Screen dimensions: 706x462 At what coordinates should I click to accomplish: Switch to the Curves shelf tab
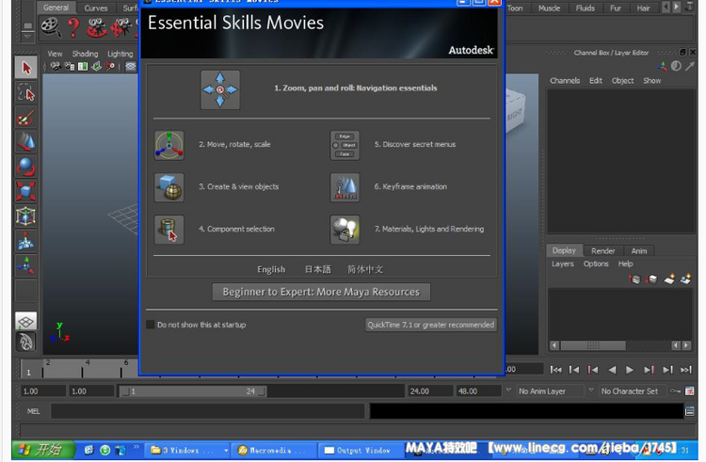click(x=96, y=8)
